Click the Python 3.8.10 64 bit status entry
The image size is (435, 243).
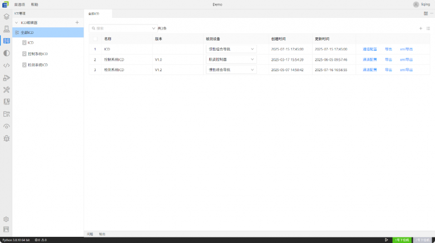(16, 240)
